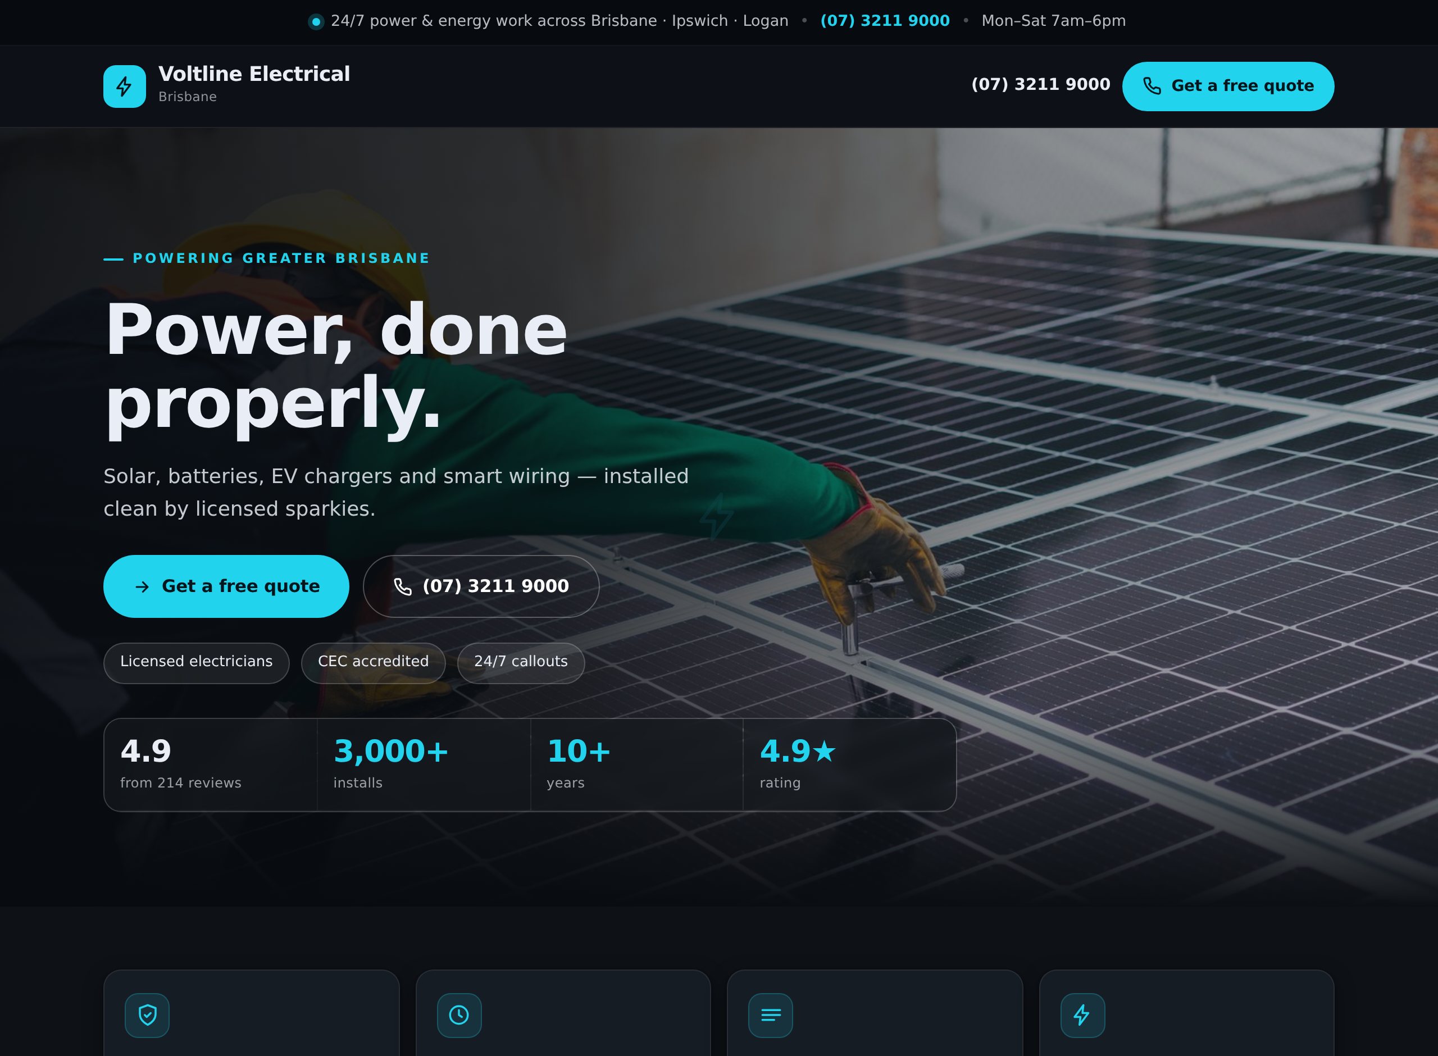
Task: Click the header Get a free quote button
Action: (1228, 87)
